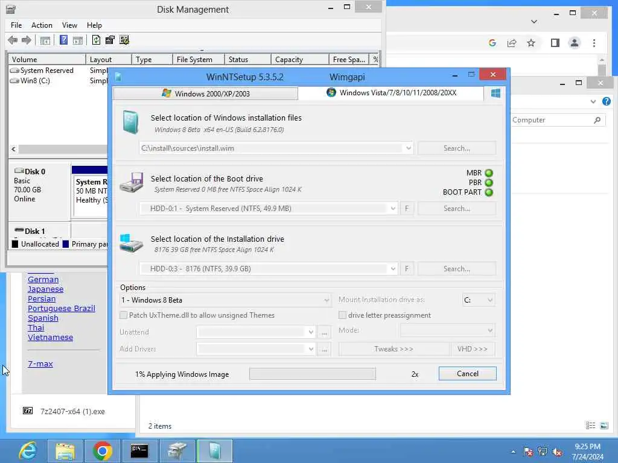This screenshot has width=618, height=463.
Task: Click Forward arrow in Disk Management toolbar
Action: tap(27, 40)
